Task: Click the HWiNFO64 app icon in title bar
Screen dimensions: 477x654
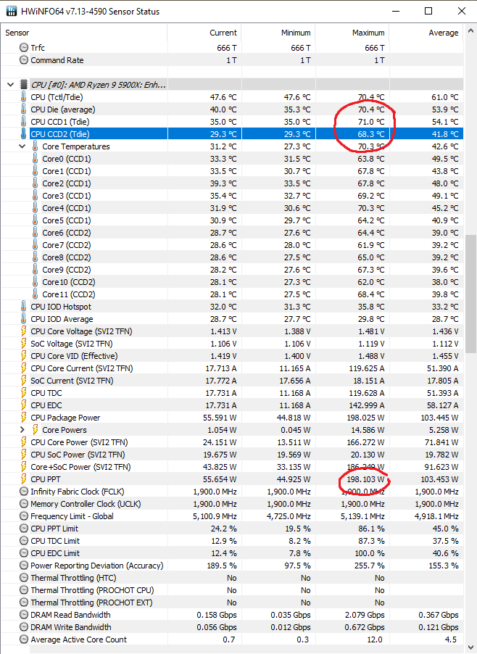Action: 12,12
